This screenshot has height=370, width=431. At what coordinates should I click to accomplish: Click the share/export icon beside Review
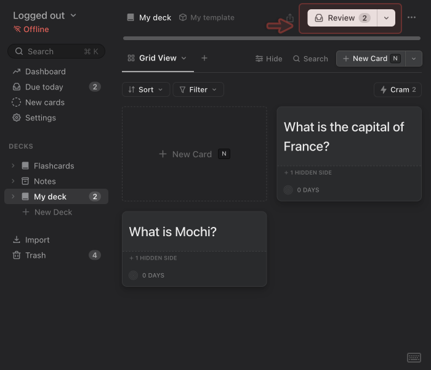290,18
